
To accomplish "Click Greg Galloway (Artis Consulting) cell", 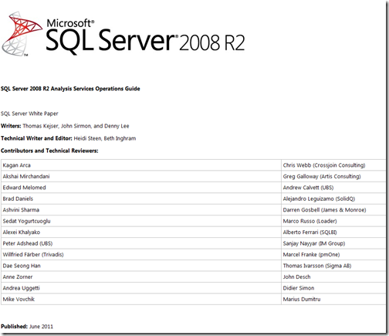I will pos(333,176).
